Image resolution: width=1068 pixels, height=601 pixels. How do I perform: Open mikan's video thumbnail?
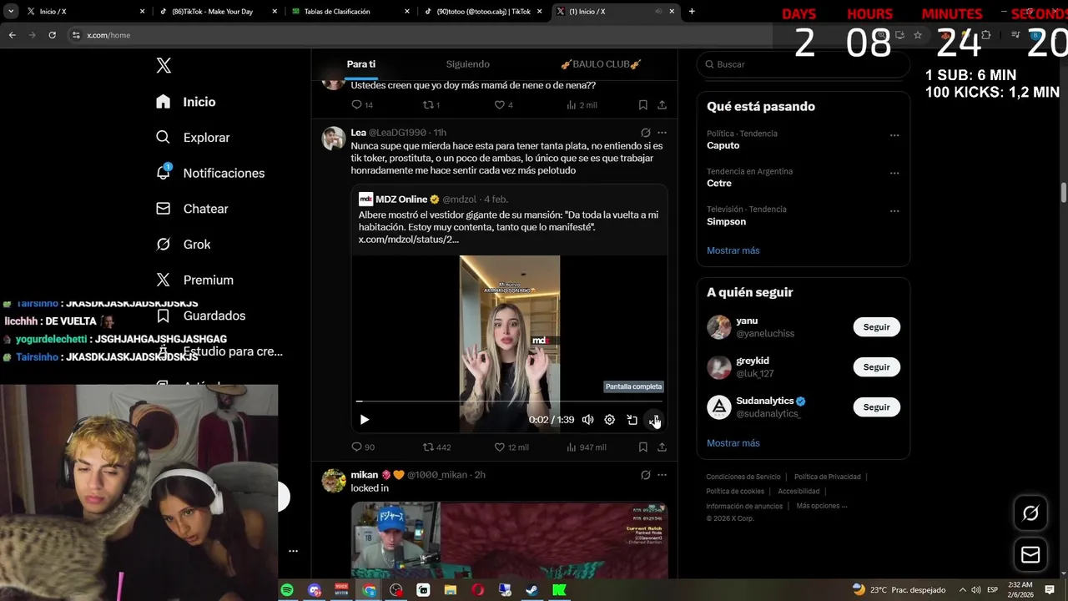tap(509, 539)
